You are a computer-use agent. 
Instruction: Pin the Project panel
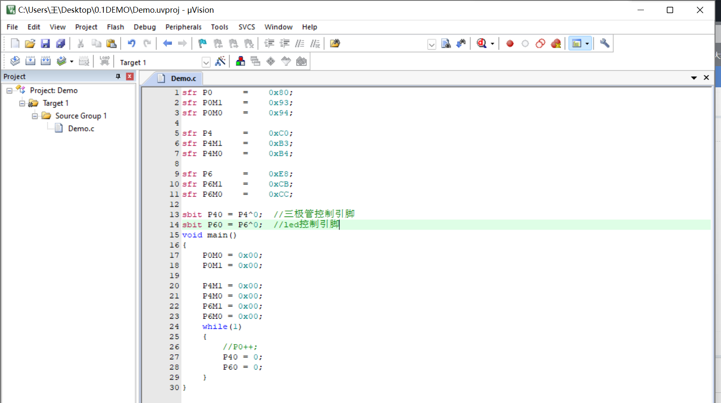click(x=118, y=76)
